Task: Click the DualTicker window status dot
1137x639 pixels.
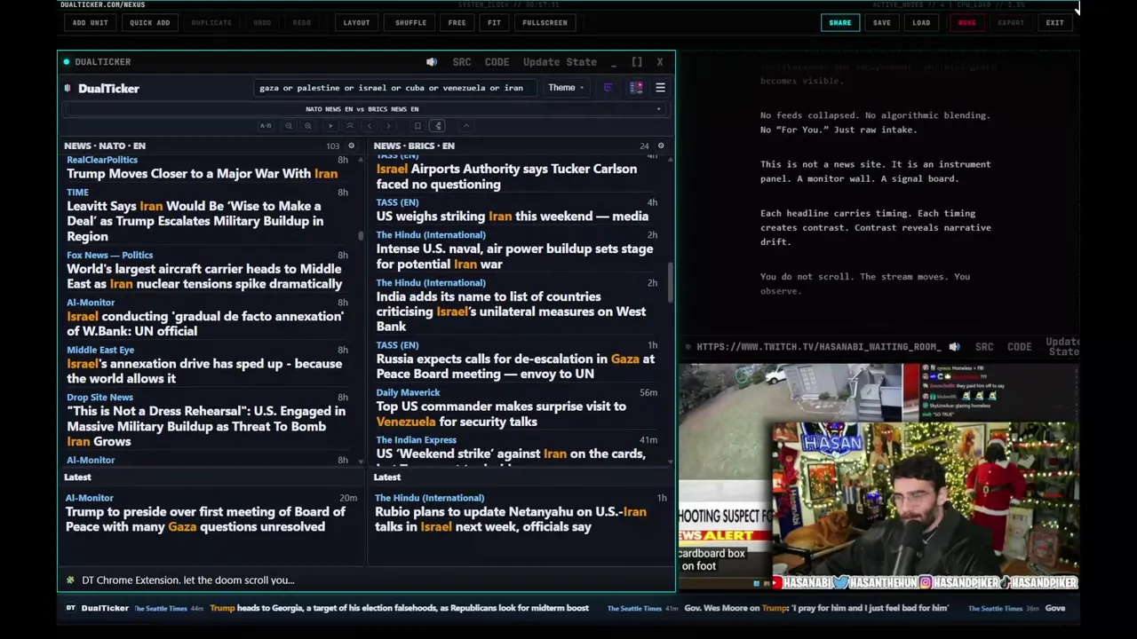Action: (66, 62)
